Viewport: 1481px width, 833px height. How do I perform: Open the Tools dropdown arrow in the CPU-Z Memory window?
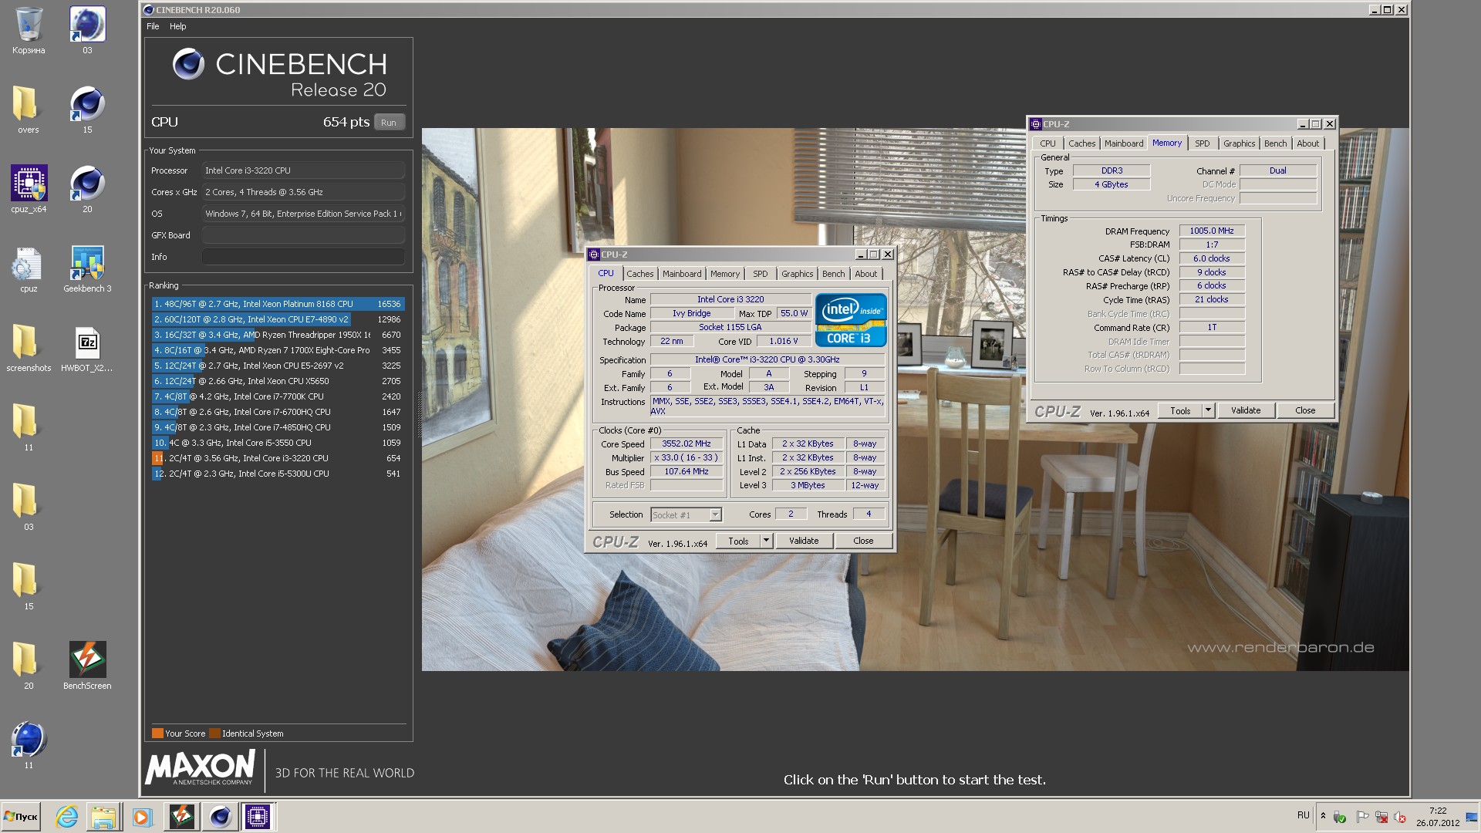[1208, 410]
